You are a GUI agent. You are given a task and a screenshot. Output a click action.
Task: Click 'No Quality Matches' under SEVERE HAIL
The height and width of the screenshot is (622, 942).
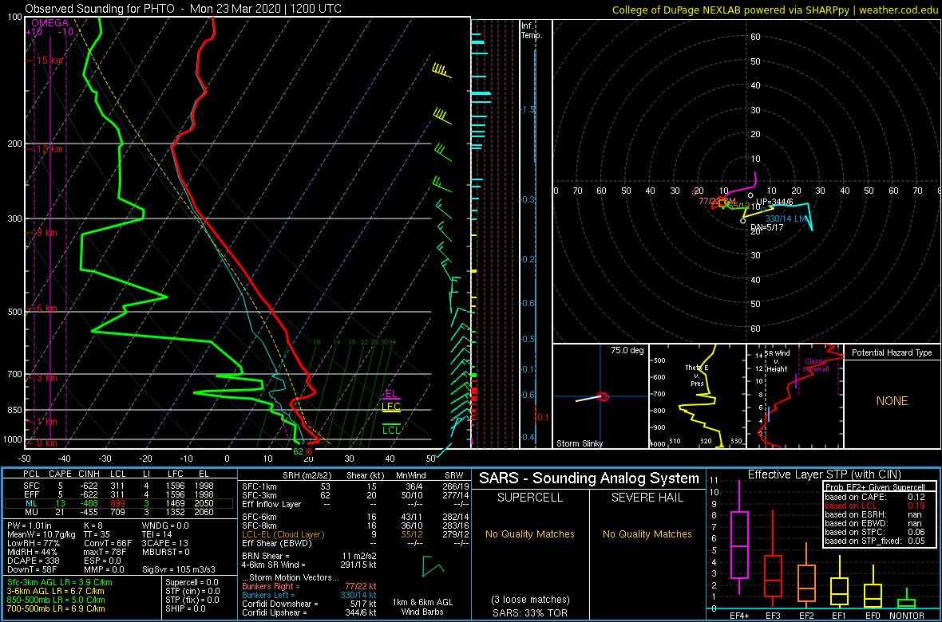(x=647, y=533)
